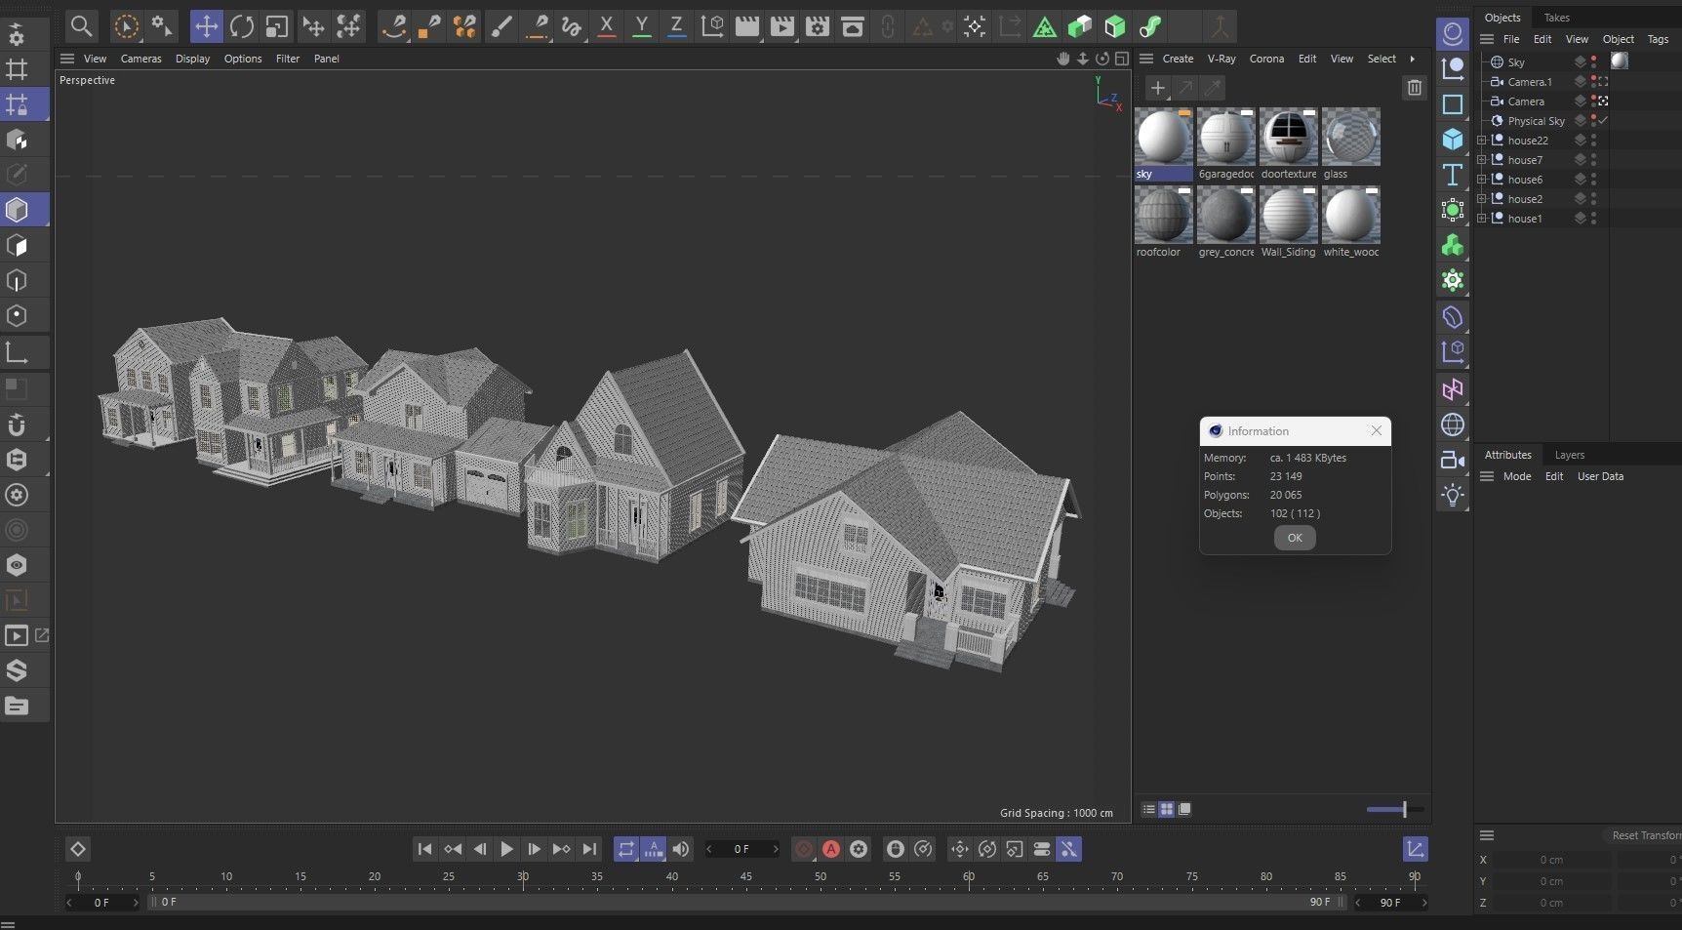Toggle timeline sound speaker icon
This screenshot has height=930, width=1682.
coord(681,849)
